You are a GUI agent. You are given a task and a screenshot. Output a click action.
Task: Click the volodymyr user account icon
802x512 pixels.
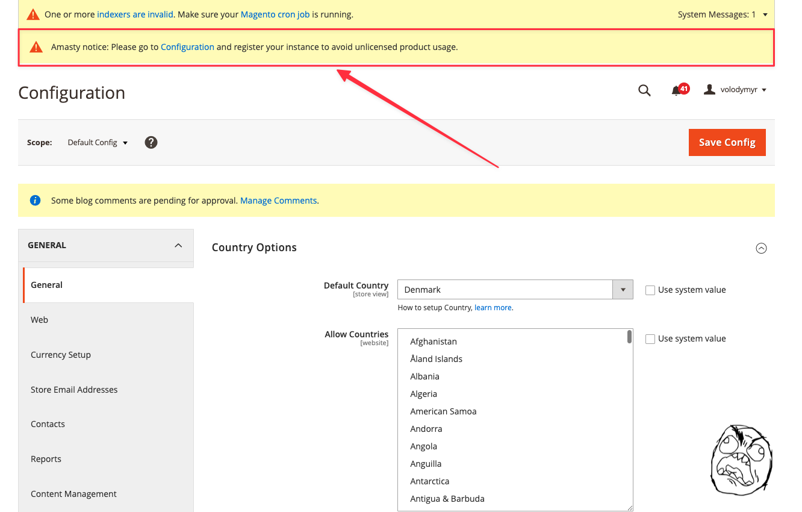(710, 90)
